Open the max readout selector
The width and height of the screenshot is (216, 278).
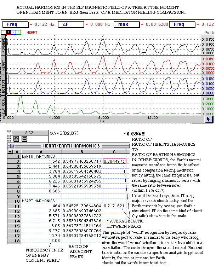tap(126, 24)
